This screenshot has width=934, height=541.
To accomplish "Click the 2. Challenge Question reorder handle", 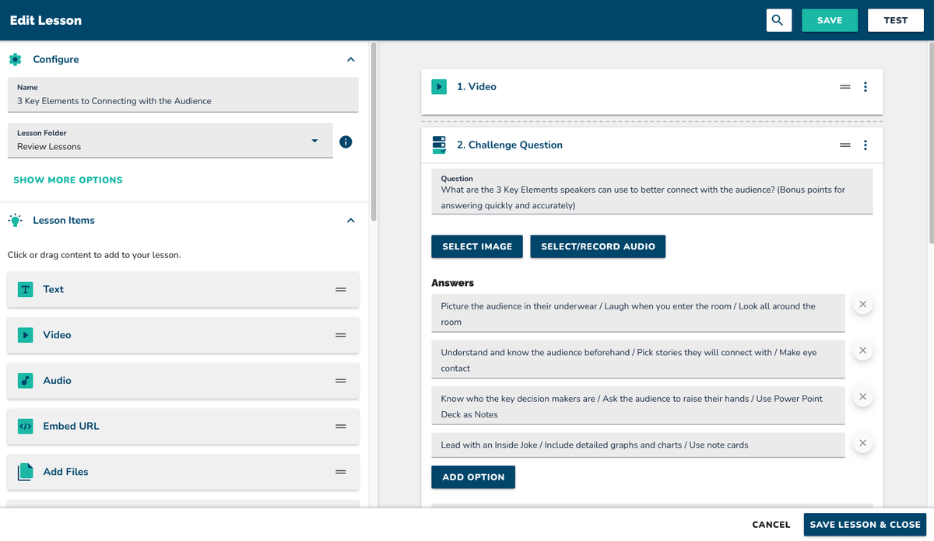I will click(x=845, y=145).
